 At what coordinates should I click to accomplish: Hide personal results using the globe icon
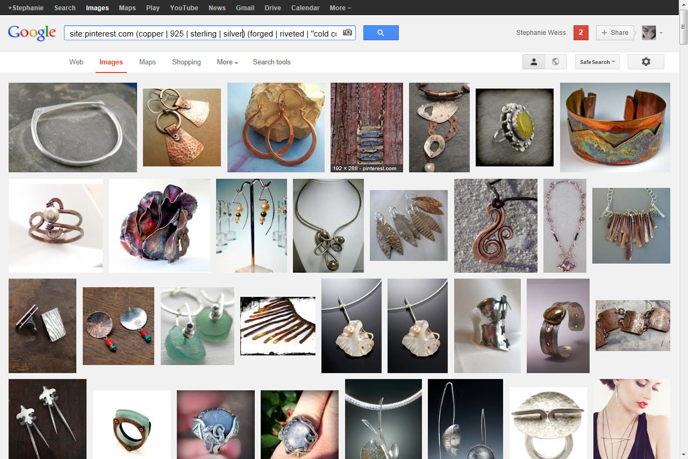pyautogui.click(x=556, y=62)
